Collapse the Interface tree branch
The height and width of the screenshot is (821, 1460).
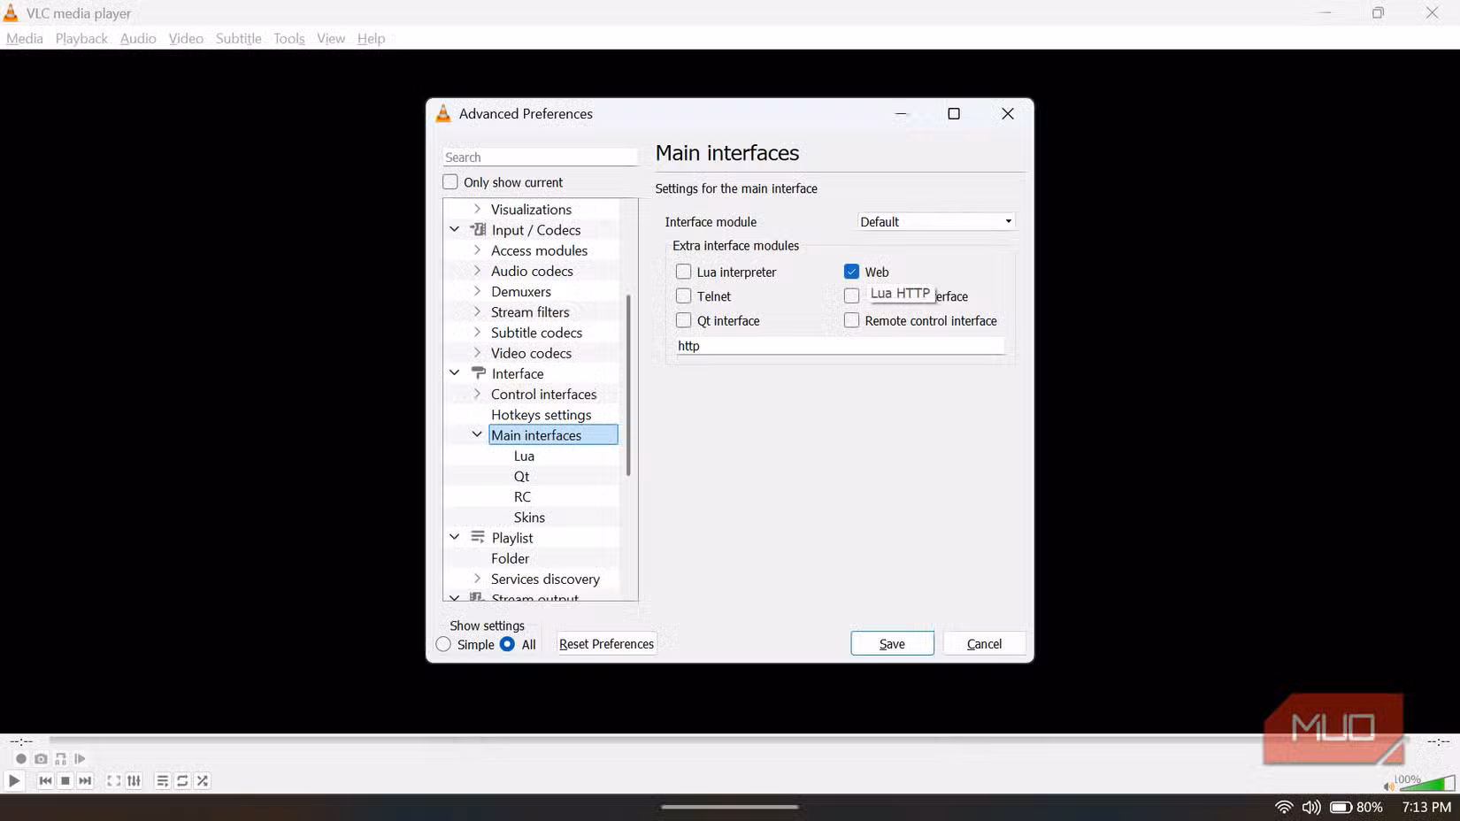click(455, 373)
